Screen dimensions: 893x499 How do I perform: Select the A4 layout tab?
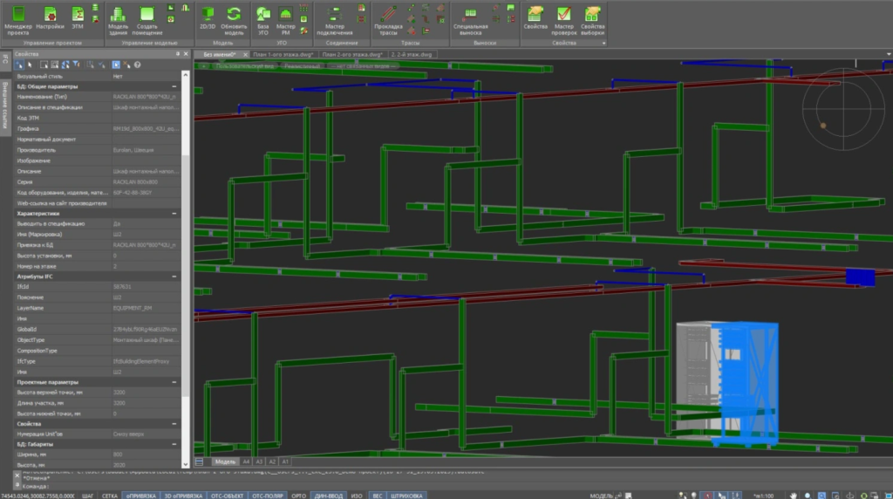click(x=247, y=461)
